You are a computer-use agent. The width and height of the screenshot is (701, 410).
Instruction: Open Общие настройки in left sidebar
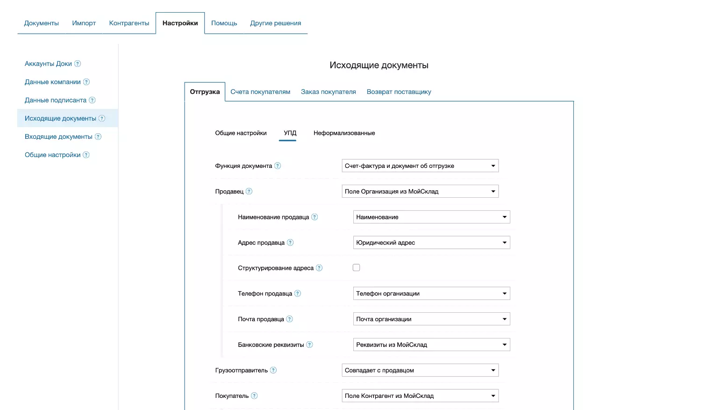point(52,155)
